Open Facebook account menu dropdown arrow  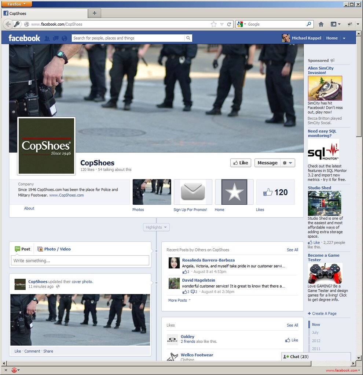[344, 38]
